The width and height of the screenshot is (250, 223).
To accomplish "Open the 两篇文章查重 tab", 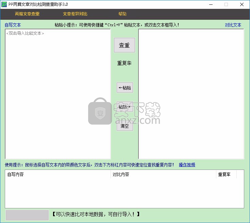I will tap(27, 14).
